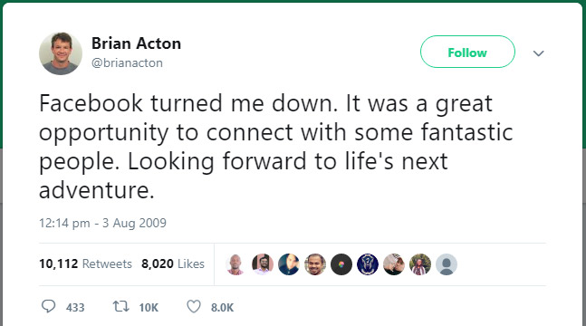586x326 pixels.
Task: Expand the tweet options chevron menu
Action: pyautogui.click(x=538, y=53)
